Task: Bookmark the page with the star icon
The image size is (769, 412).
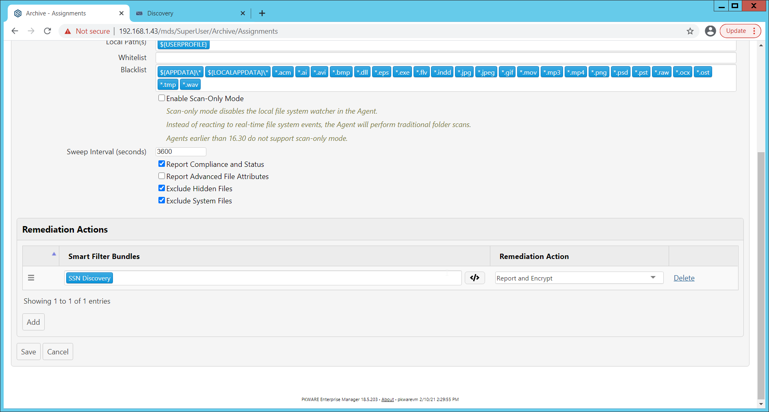Action: tap(690, 31)
